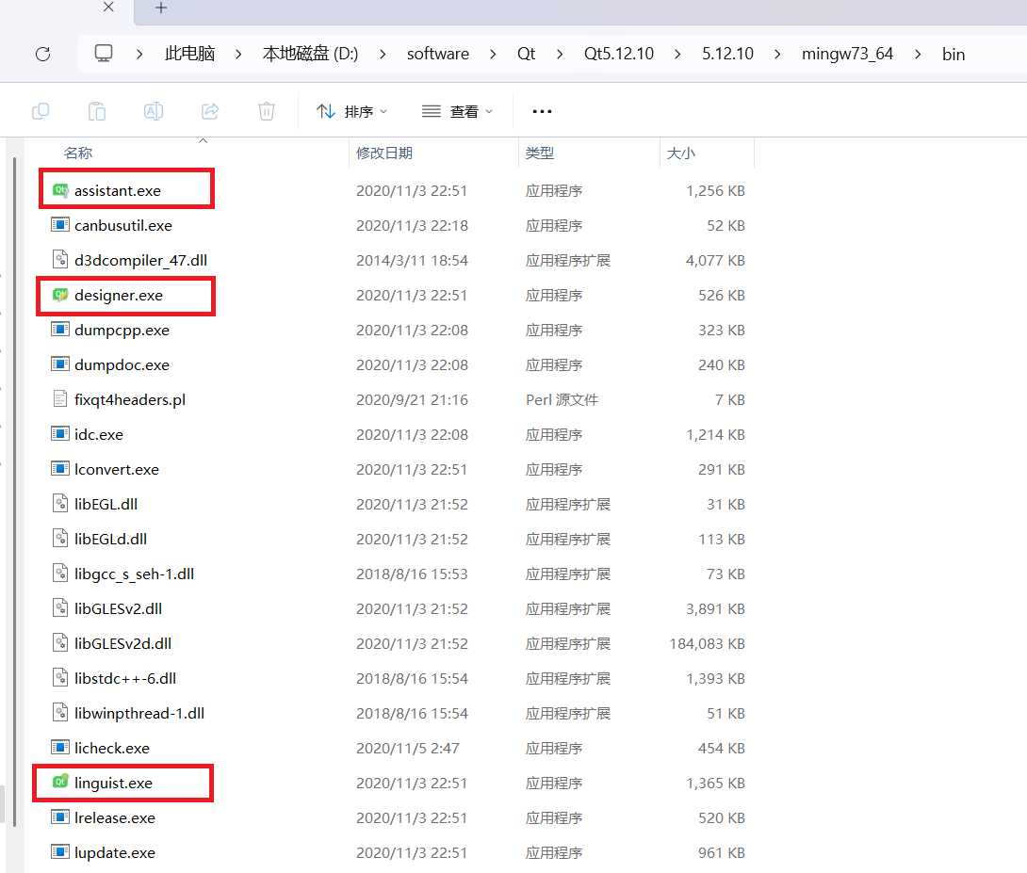Expand chevron after Qt5.12.10 in breadcrumb
The width and height of the screenshot is (1027, 873).
pos(677,55)
